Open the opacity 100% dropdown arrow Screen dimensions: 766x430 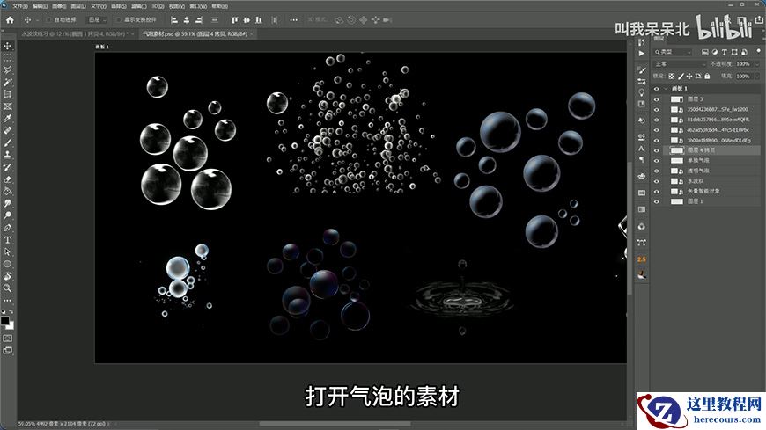(757, 64)
